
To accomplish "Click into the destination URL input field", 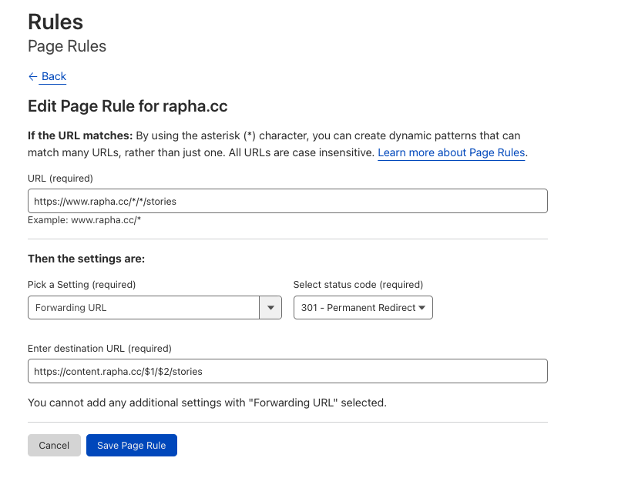I will point(287,371).
